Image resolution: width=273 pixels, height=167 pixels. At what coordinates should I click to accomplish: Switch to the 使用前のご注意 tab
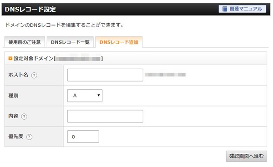click(25, 42)
